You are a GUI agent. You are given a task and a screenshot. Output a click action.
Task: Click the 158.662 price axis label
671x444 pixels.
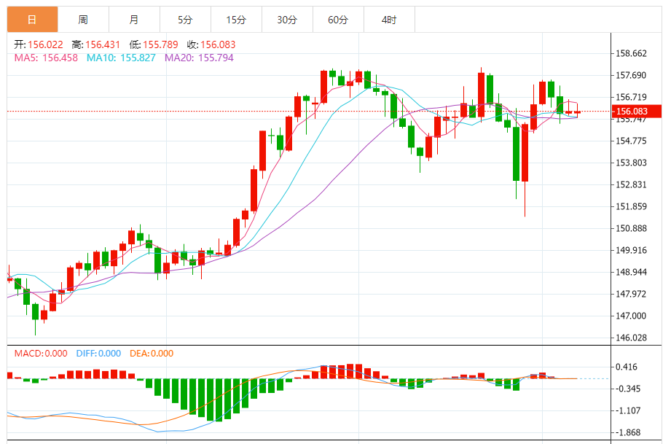coord(632,53)
